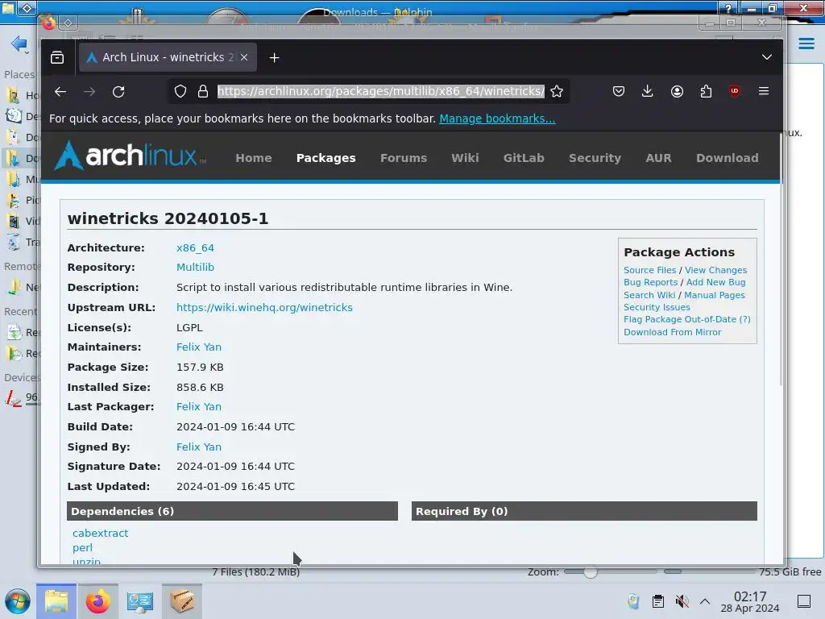Open Firefox downloads panel

pos(648,91)
